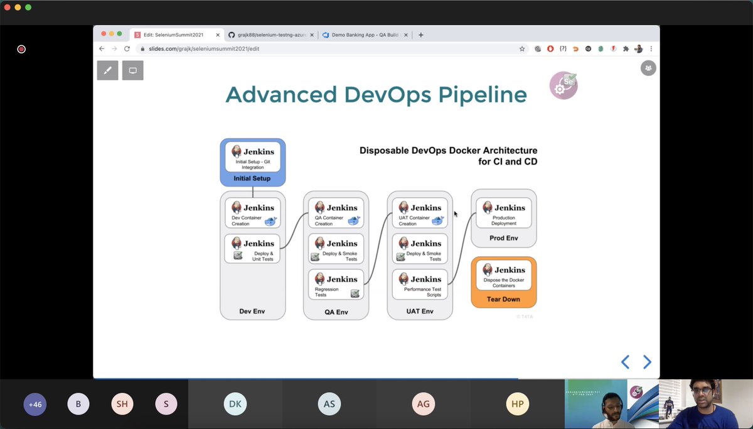
Task: Reload the slides.com page
Action: pyautogui.click(x=127, y=48)
